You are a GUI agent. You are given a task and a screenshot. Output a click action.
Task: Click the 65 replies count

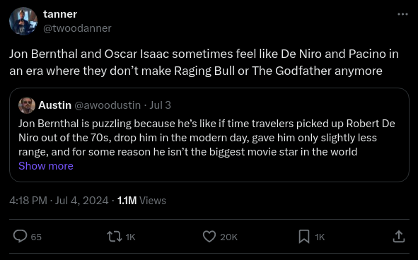click(x=36, y=237)
